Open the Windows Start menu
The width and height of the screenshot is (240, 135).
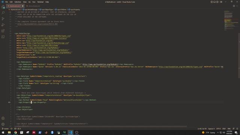click(x=3, y=132)
